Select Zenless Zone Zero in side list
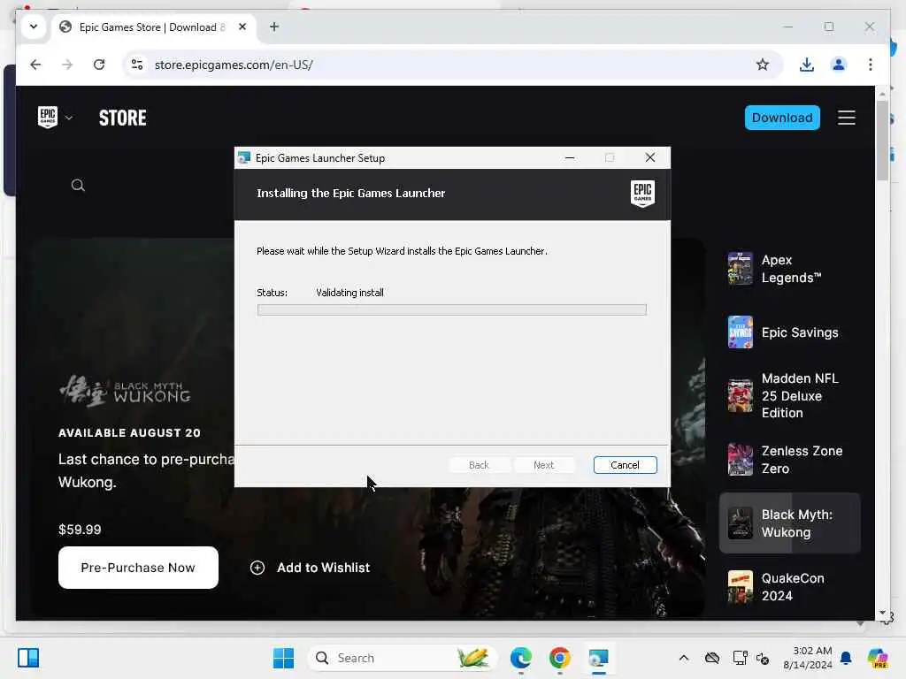The width and height of the screenshot is (906, 679). pyautogui.click(x=789, y=460)
